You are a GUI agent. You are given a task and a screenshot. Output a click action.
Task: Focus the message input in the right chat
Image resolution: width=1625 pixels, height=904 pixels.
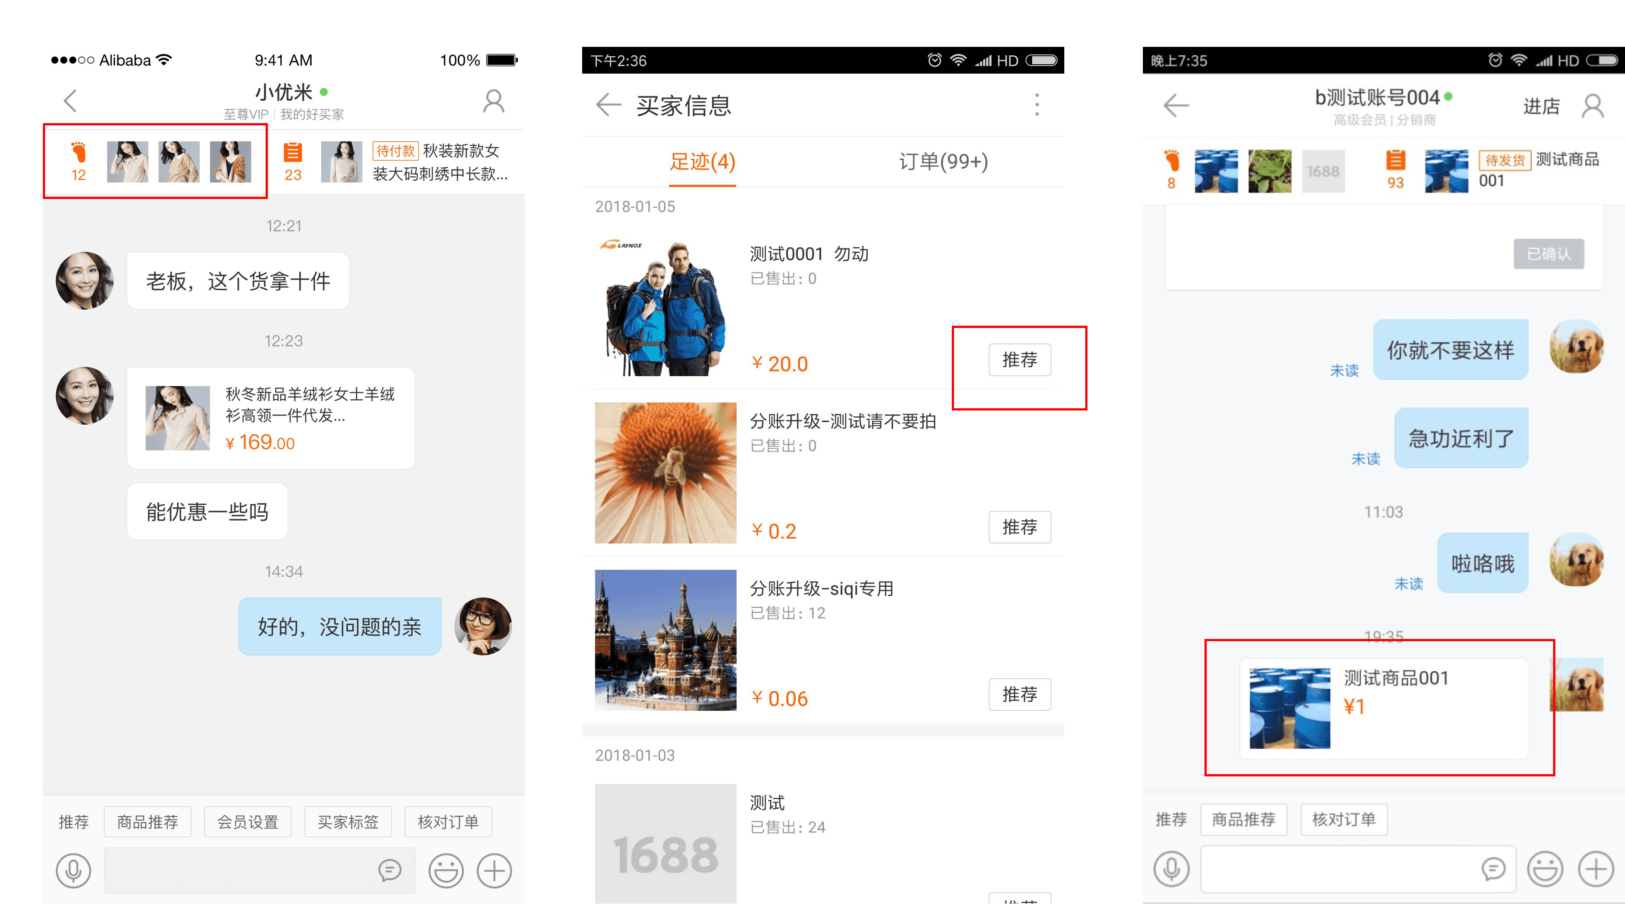1337,869
